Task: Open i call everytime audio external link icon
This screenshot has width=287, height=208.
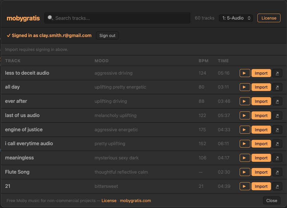Action: click(x=277, y=144)
